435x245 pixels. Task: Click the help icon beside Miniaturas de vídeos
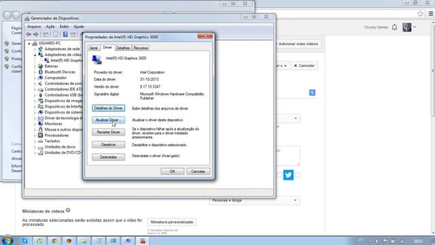tap(68, 210)
